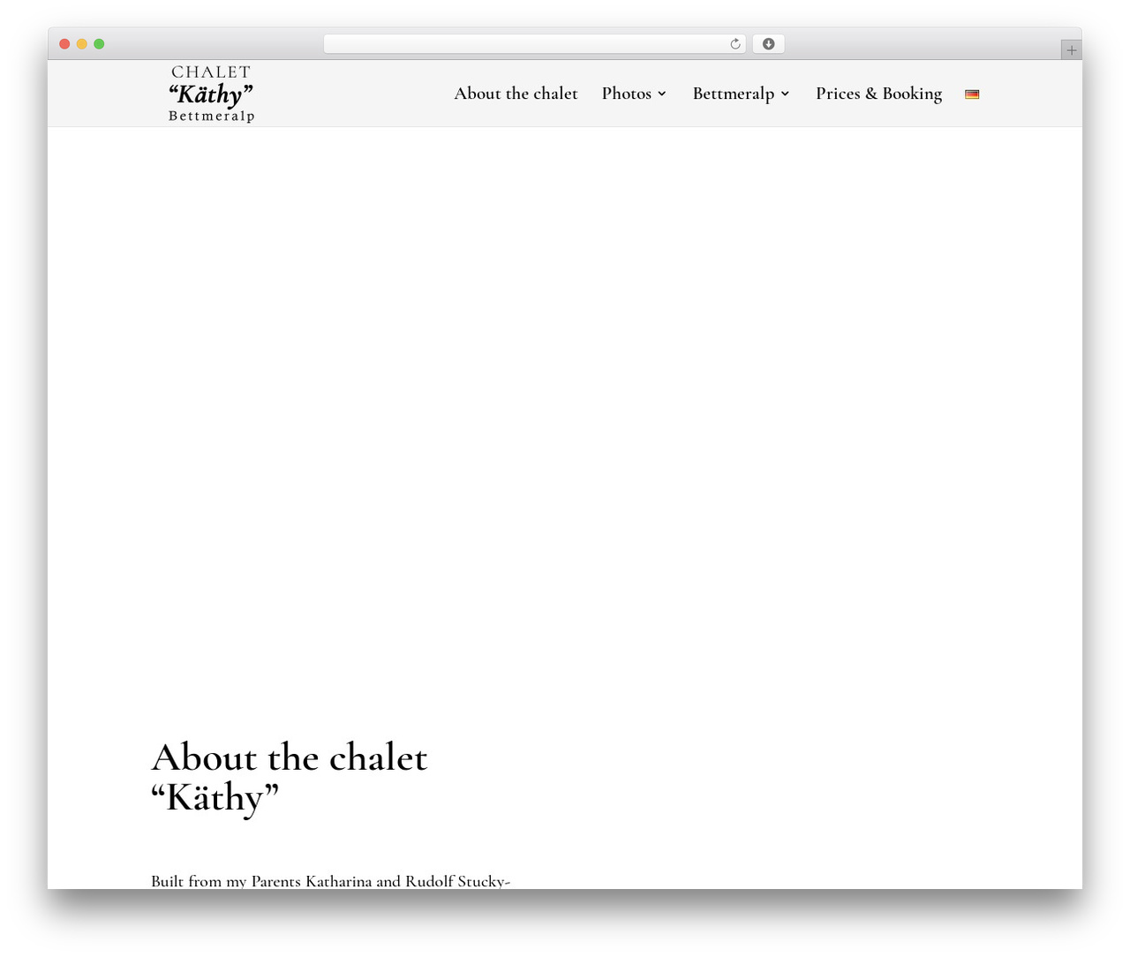Click the text Built from my Parents Katharina
The height and width of the screenshot is (957, 1130).
[x=261, y=881]
